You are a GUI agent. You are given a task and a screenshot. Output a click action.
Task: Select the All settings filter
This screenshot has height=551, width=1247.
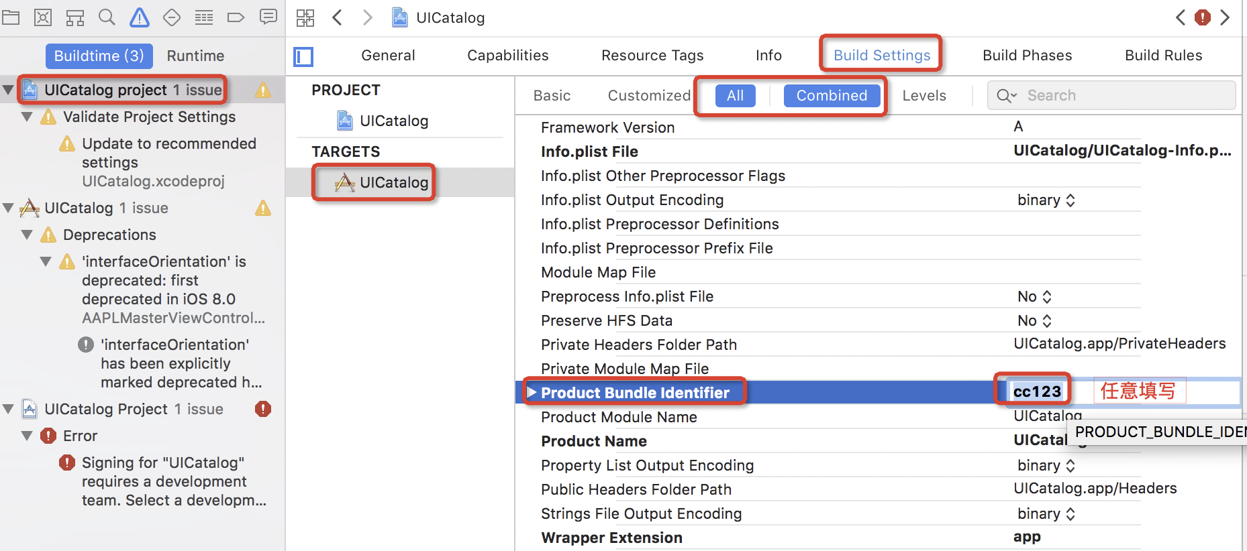(735, 96)
